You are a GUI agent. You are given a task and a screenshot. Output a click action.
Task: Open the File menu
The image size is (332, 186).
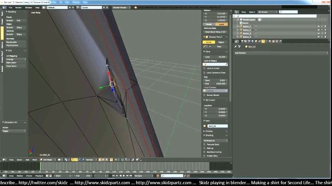tap(10, 8)
